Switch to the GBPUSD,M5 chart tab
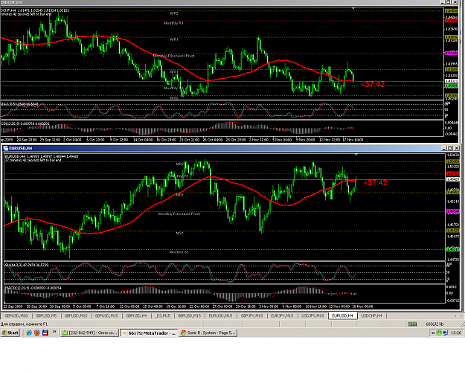 (46, 316)
